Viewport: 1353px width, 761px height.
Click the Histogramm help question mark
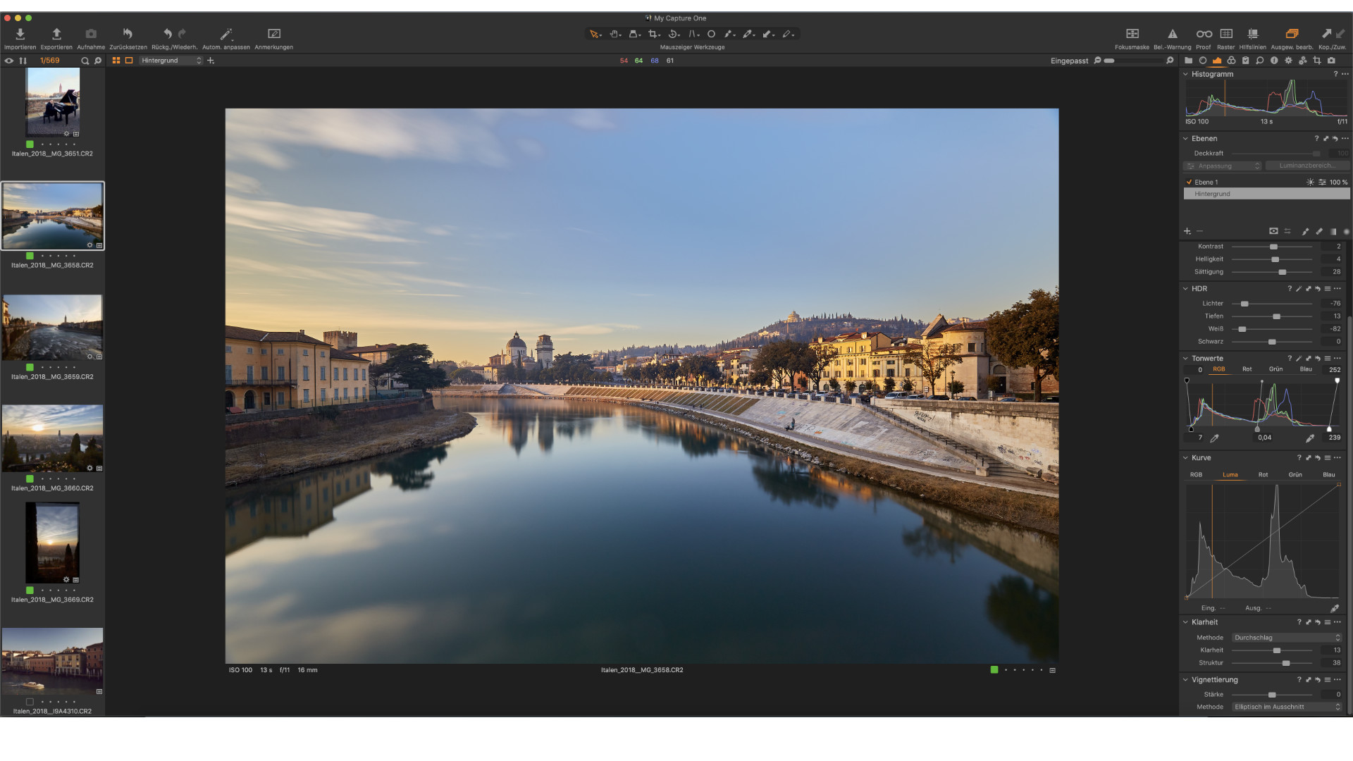[1335, 74]
